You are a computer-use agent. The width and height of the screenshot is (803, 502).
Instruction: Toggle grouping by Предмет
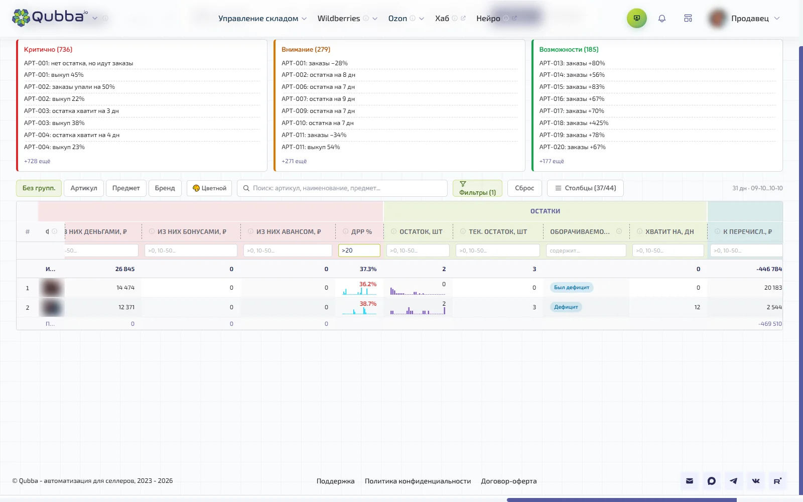[126, 188]
